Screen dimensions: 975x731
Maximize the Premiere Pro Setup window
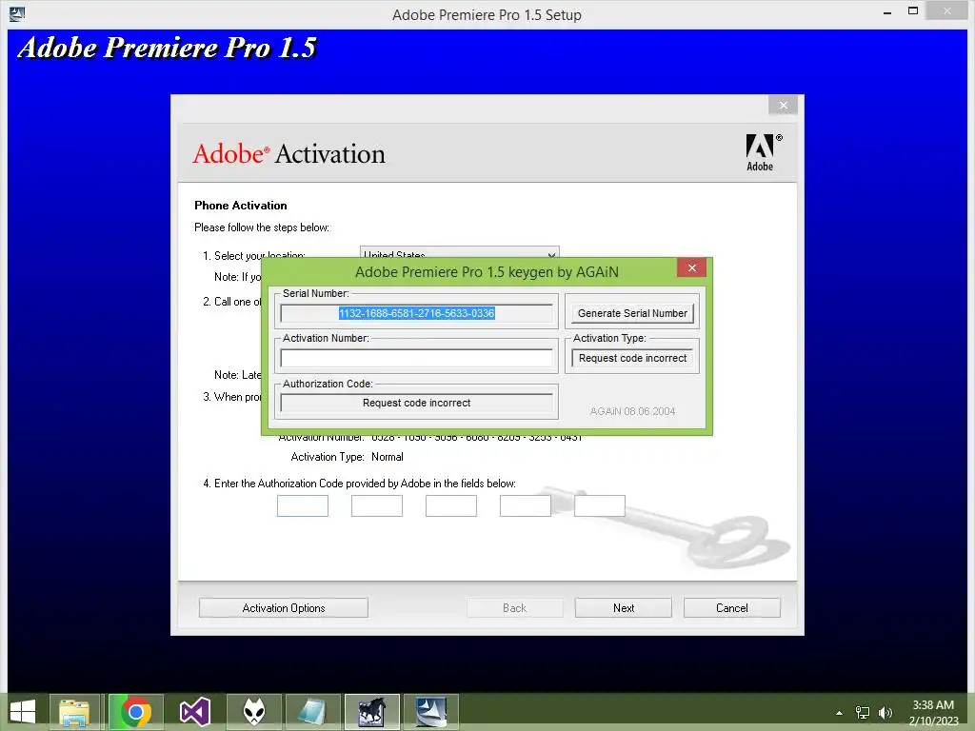pos(913,11)
